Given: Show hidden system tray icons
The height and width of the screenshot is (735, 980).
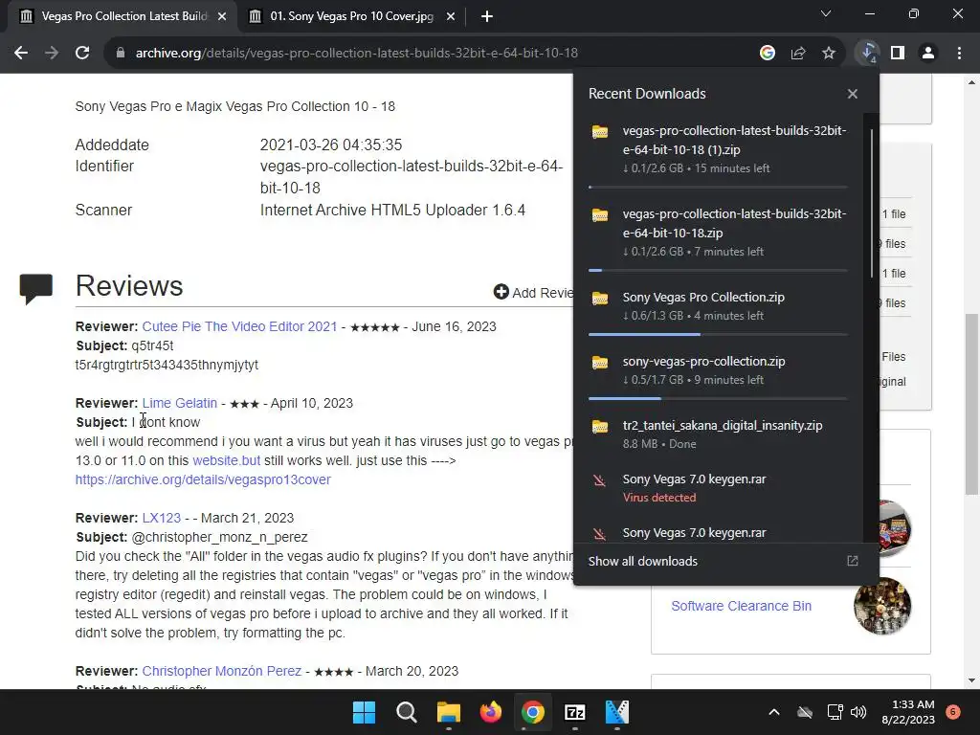Looking at the screenshot, I should 773,712.
